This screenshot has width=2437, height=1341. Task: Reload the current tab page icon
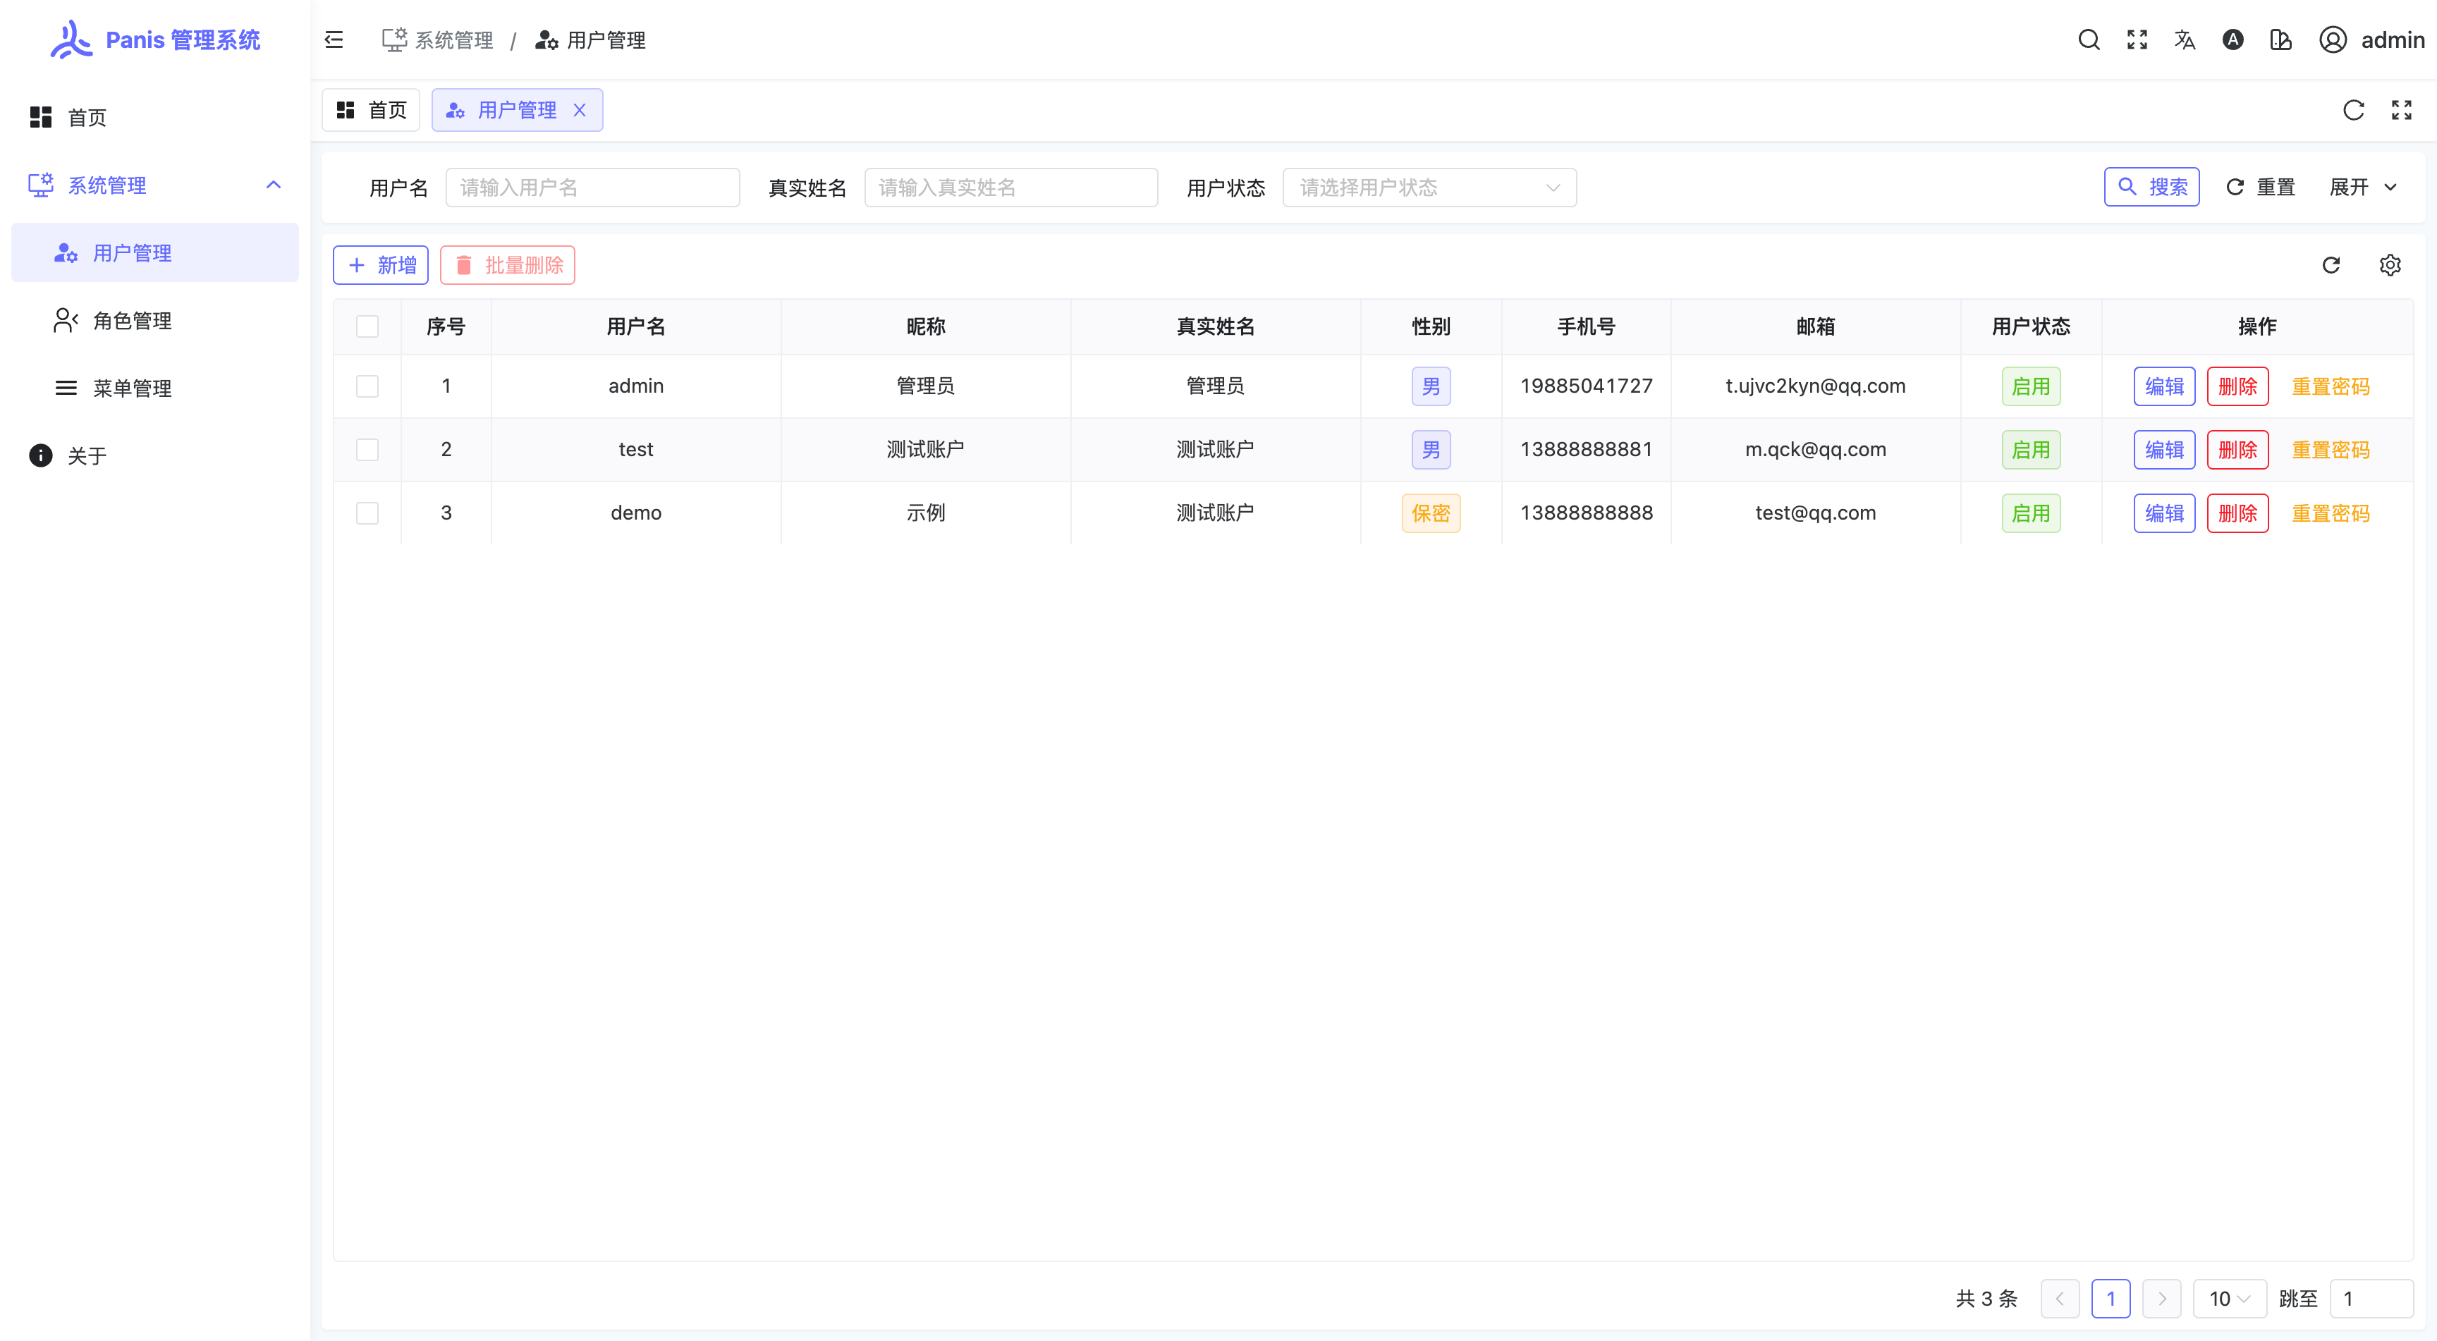[2354, 110]
